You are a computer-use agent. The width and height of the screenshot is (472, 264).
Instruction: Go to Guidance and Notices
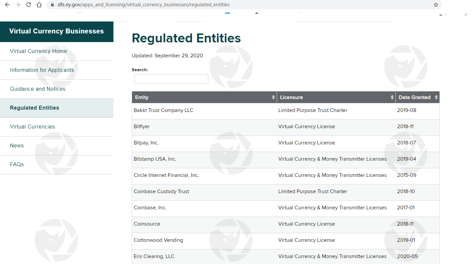coord(37,89)
